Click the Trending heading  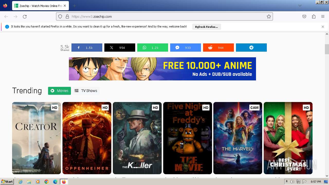tap(27, 91)
